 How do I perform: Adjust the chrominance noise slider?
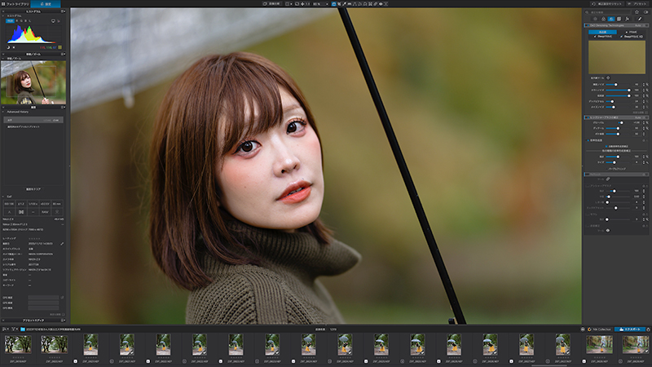pyautogui.click(x=618, y=90)
